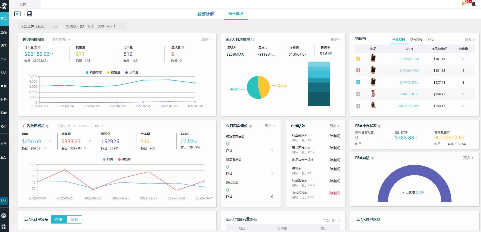This screenshot has width=481, height=232.
Task: Open the video tutorial icon
Action: pyautogui.click(x=17, y=14)
